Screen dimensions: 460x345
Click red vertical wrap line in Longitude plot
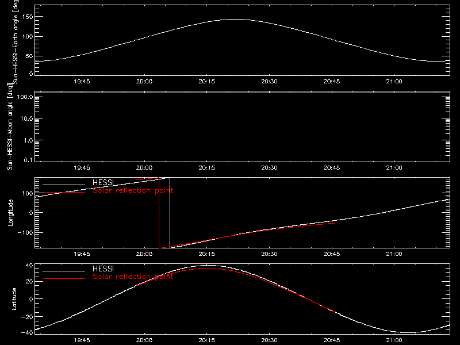159,213
